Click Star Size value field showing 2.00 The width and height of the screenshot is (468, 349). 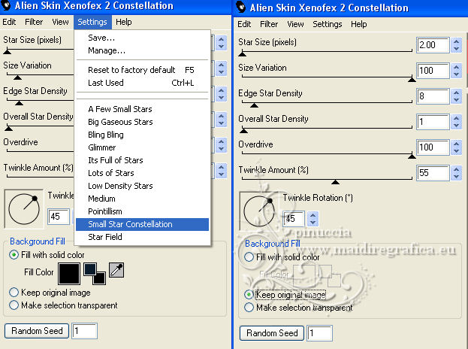(433, 45)
